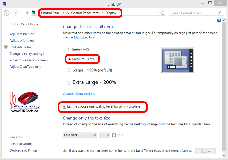The image size is (228, 160).
Task: Choose Extra Large - 200% scaling
Action: (x=69, y=83)
